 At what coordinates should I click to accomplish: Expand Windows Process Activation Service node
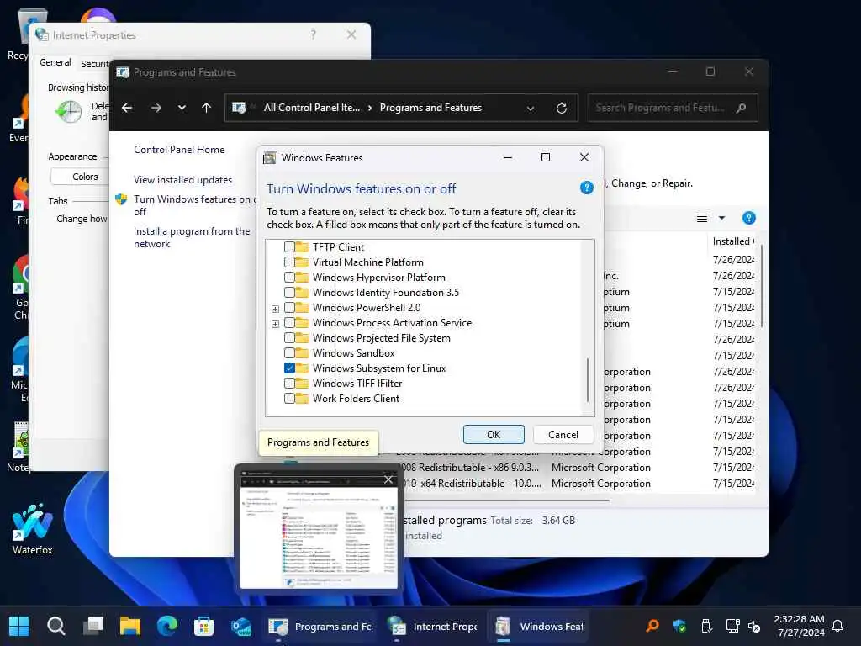click(x=275, y=324)
